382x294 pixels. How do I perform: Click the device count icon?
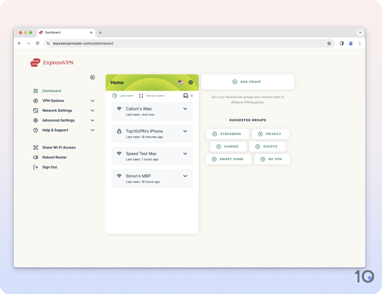186,96
